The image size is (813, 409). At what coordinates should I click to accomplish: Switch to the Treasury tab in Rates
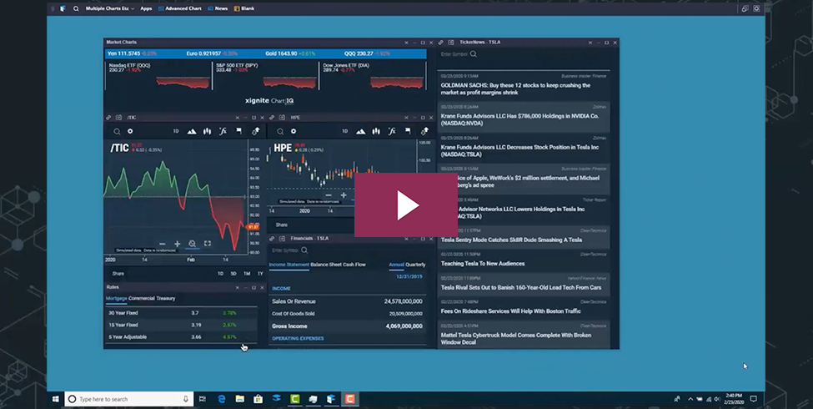point(163,299)
